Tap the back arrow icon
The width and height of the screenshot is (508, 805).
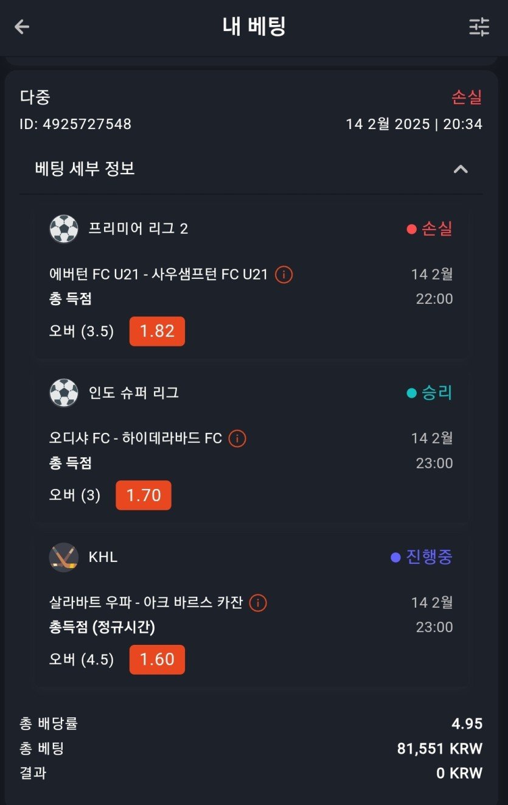coord(22,27)
